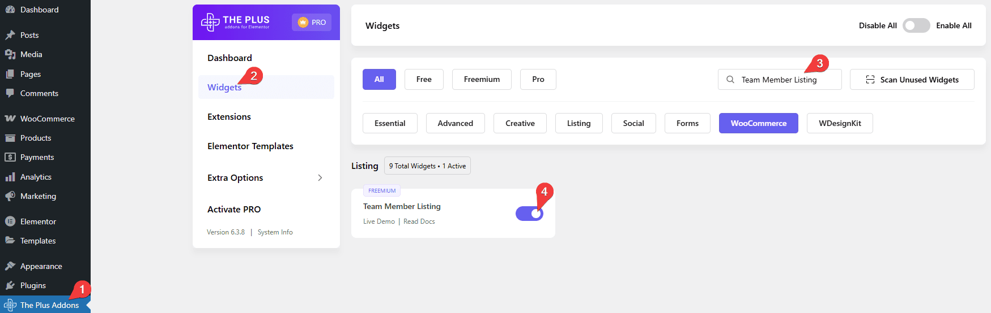Viewport: 991px width, 313px height.
Task: Expand Extra Options chevron arrow
Action: pos(320,177)
